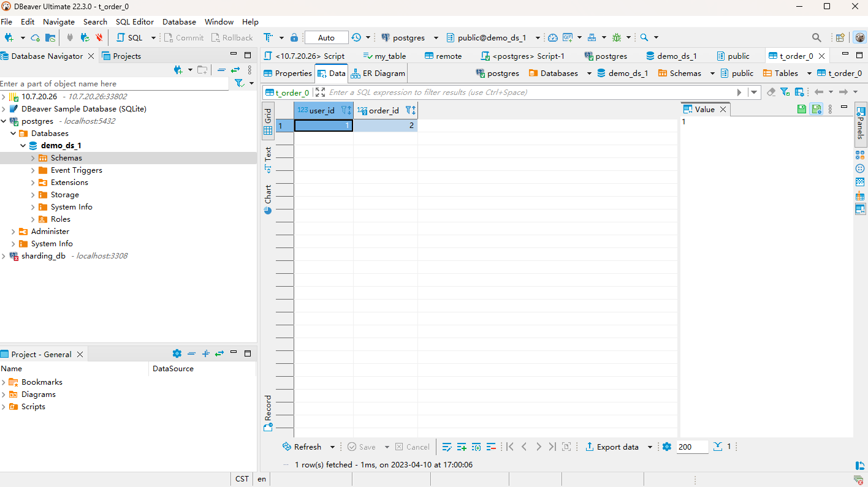The width and height of the screenshot is (868, 487).
Task: Click the Tables breadcrumb link
Action: [780, 74]
